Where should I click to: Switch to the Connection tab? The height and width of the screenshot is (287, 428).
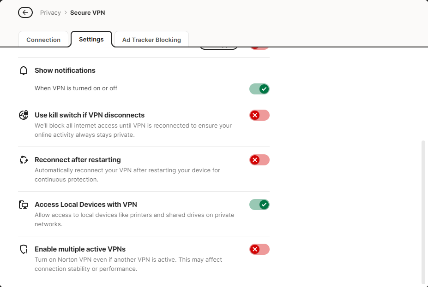click(x=43, y=40)
